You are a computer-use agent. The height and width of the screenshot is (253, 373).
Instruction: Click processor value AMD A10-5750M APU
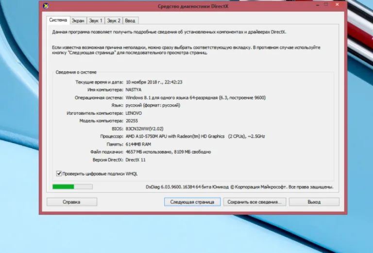point(195,136)
